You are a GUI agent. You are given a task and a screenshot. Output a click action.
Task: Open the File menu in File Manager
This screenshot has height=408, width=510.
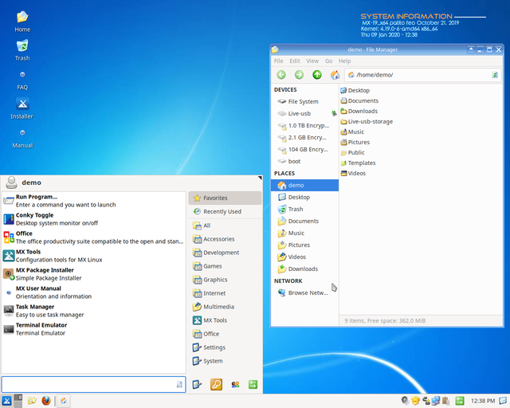point(278,61)
